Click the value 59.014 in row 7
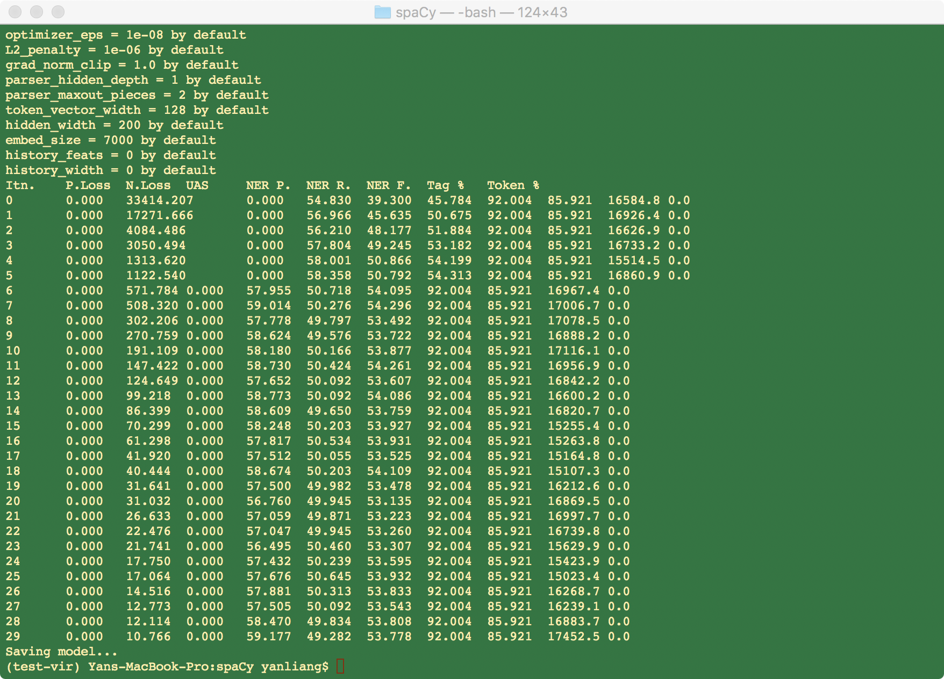 pyautogui.click(x=269, y=306)
